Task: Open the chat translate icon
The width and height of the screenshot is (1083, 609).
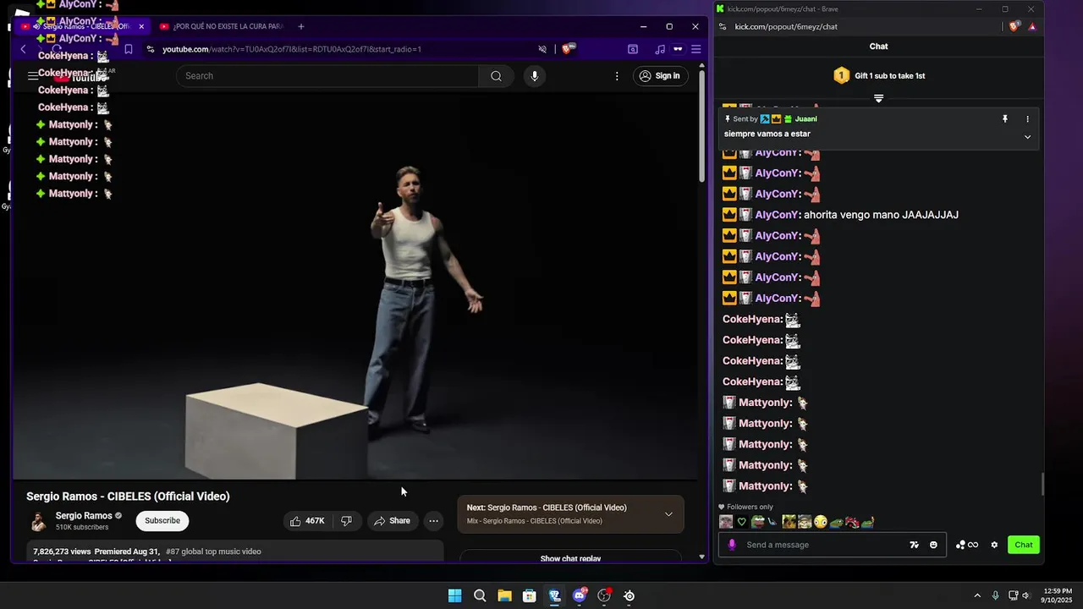Action: point(915,545)
